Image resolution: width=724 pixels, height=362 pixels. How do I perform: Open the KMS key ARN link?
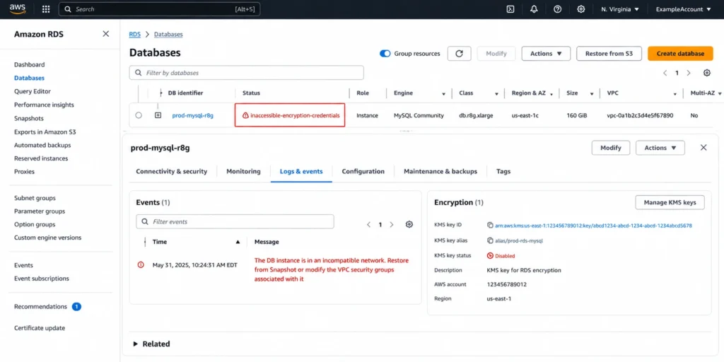pos(593,226)
